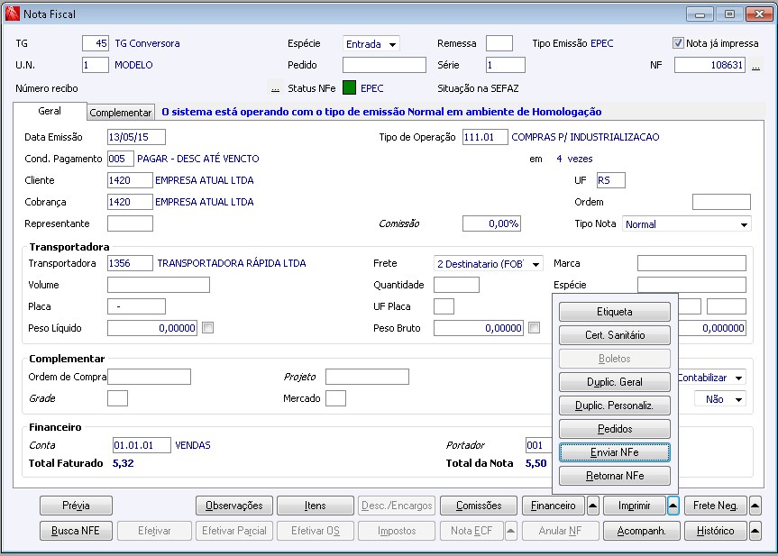Viewport: 778px width, 556px height.
Task: Open the Observações button
Action: click(233, 506)
